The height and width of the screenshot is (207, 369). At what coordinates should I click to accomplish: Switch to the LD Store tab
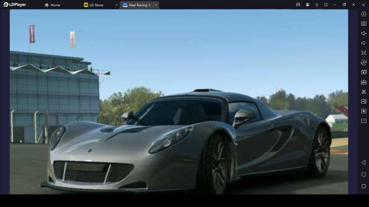[97, 5]
